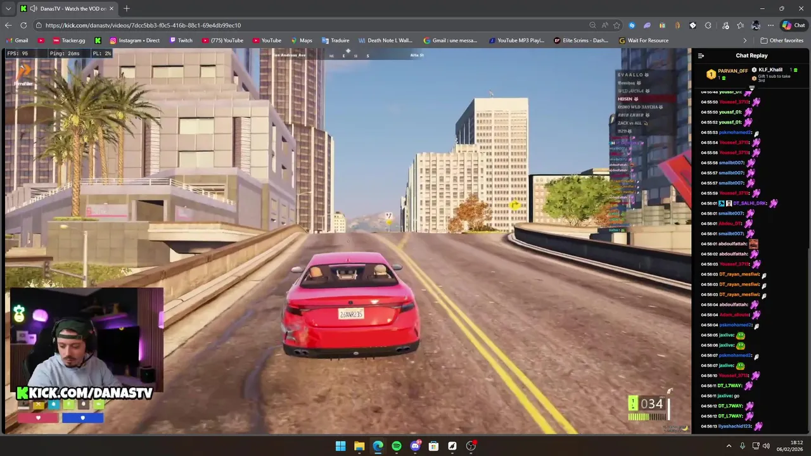This screenshot has width=811, height=456.
Task: Open volume control from the speaker tray icon
Action: [x=766, y=446]
